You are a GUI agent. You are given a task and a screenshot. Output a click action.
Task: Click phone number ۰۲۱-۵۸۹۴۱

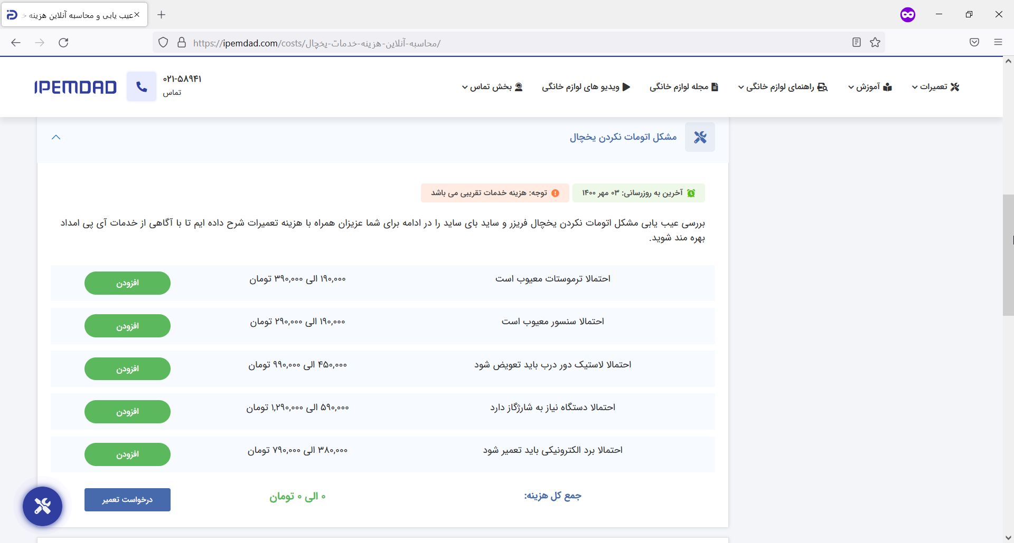[182, 79]
